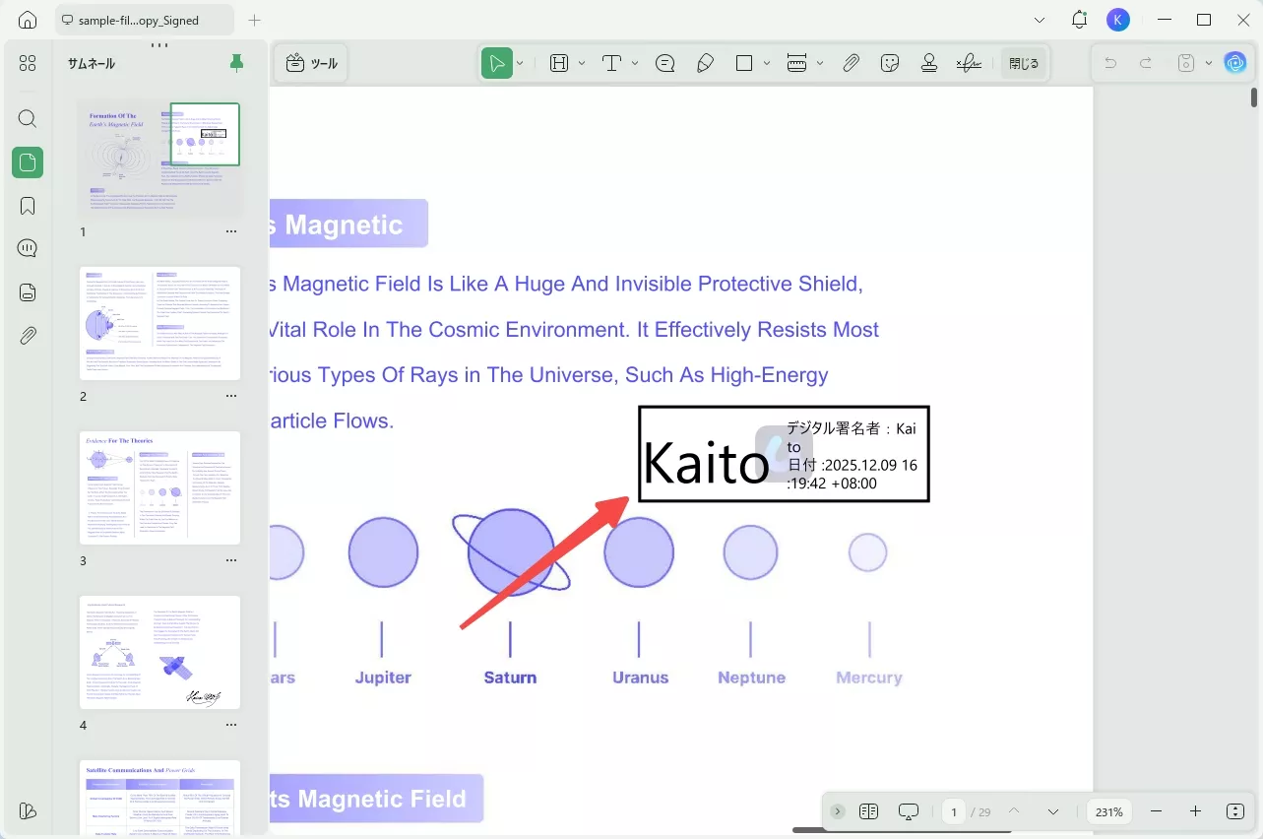Open the AI assistant icon

tap(1235, 63)
